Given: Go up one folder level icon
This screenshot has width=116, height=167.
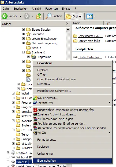Looking at the screenshot, I should click(39, 16).
